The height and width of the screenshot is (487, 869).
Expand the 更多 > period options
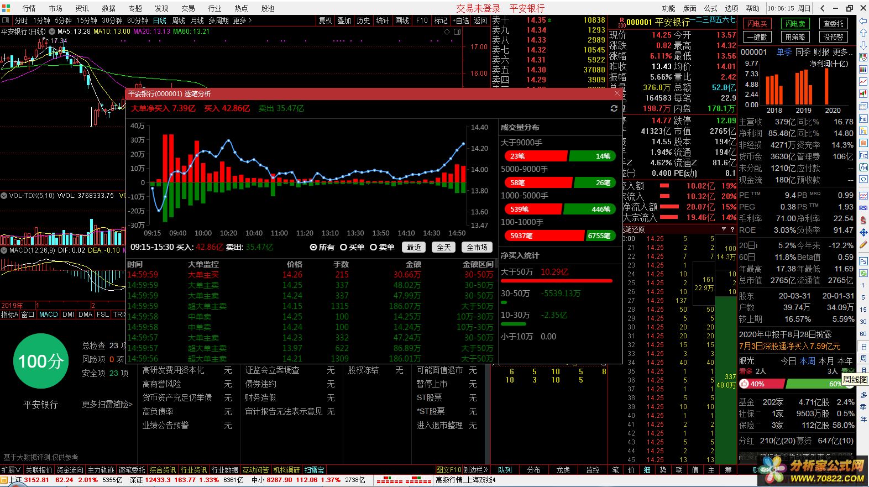[x=242, y=20]
